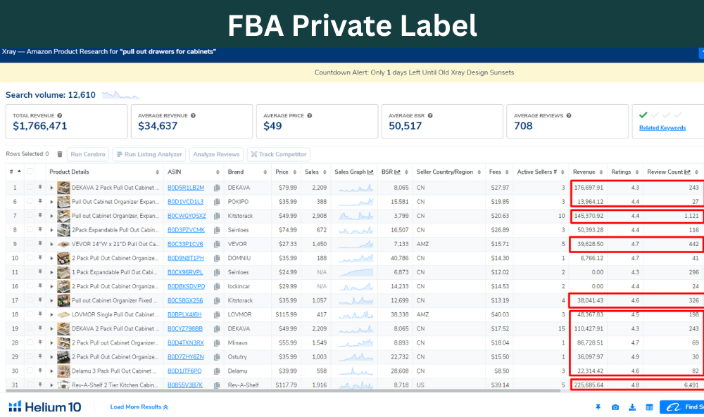Open the Average Revenue info icon
This screenshot has height=417, width=704.
pos(193,116)
